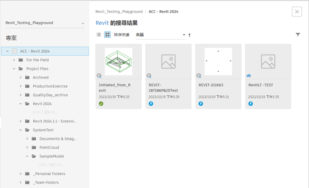Expand Revit 2024.1.1 - Extensi... folder

point(21,121)
